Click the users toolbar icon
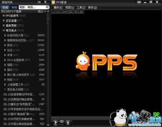 pyautogui.click(x=81, y=12)
